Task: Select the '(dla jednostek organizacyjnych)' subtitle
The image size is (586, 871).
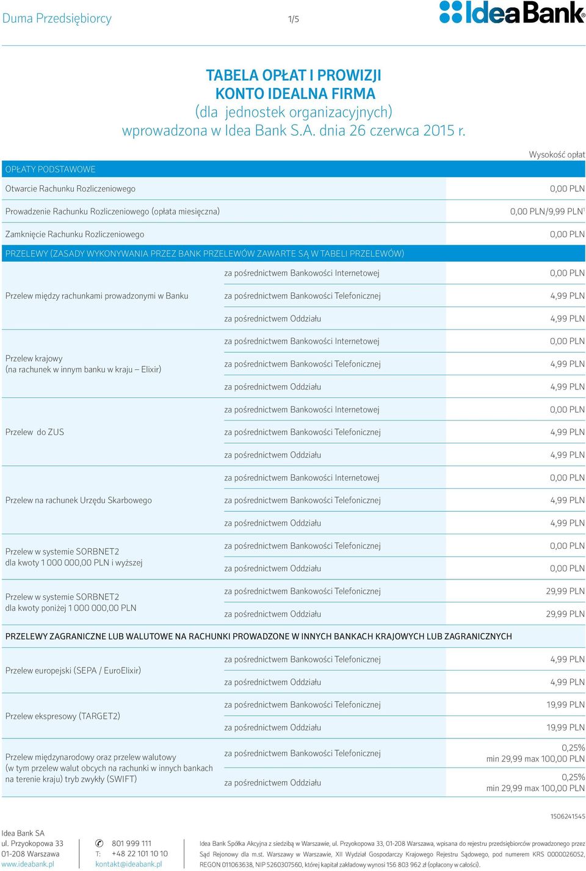Action: (x=294, y=112)
